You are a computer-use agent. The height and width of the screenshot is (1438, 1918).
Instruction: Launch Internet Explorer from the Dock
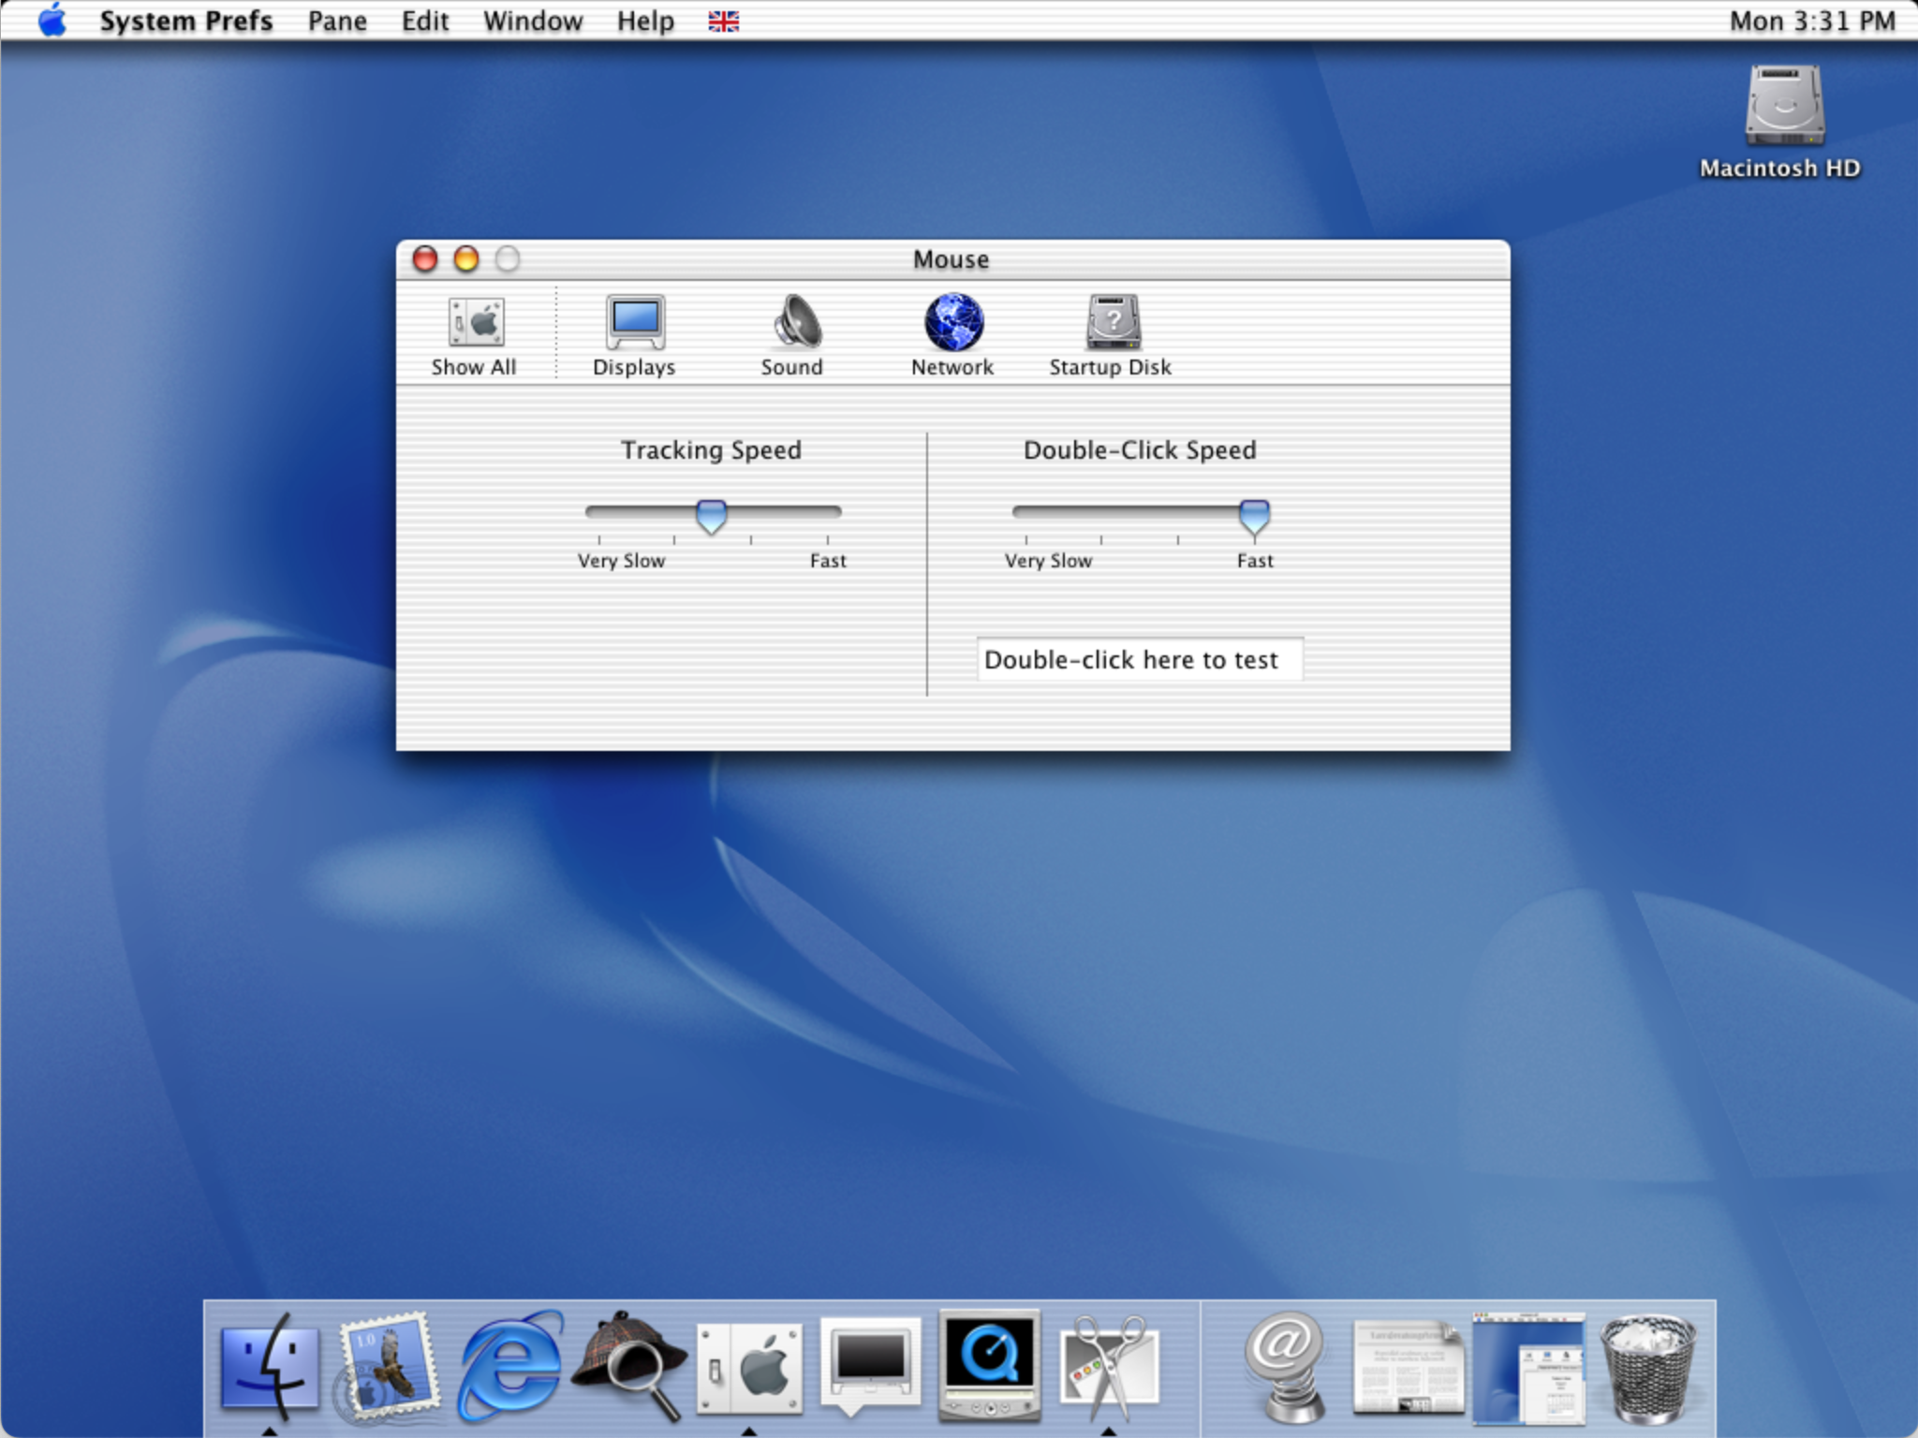coord(510,1367)
